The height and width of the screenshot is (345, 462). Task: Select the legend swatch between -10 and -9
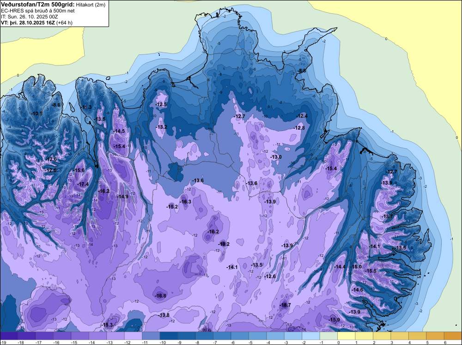coord(169,336)
